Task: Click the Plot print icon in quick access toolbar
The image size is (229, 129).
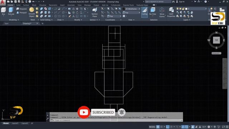Action: click(x=30, y=1)
